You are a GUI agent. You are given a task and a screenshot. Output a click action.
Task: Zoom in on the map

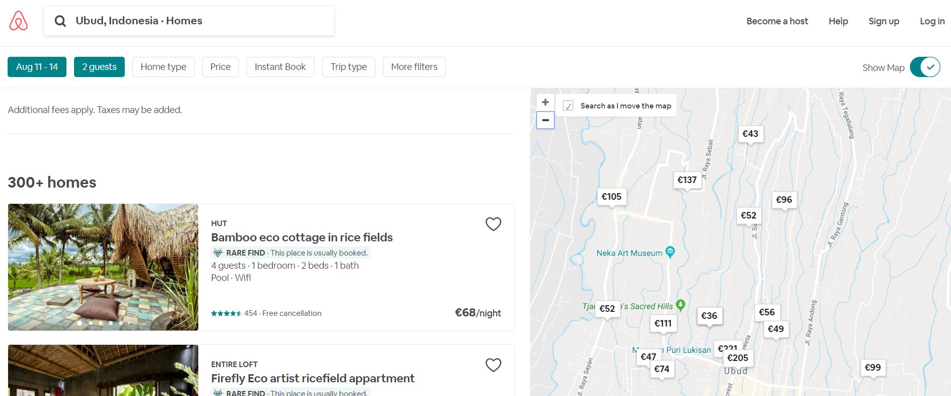coord(545,102)
